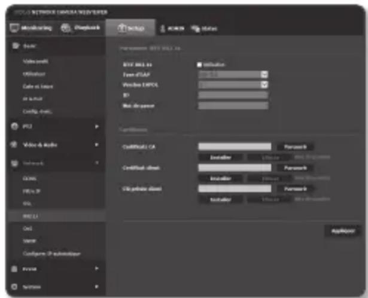Click Installer under Clé privée client
This screenshot has height=298, width=368.
coord(220,199)
